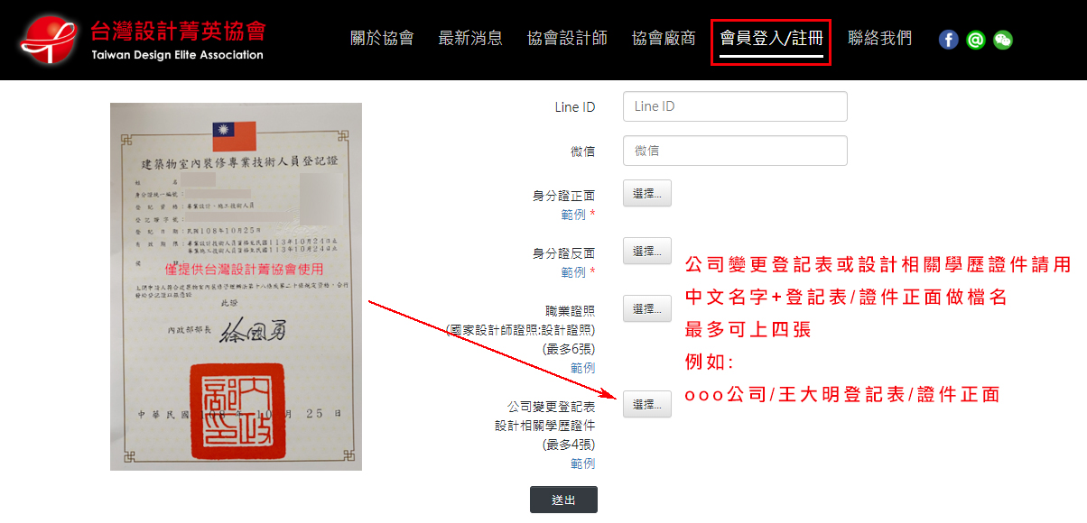Viewport: 1087px width, 523px height.
Task: Open the 會員登入/註冊 tab
Action: (x=771, y=41)
